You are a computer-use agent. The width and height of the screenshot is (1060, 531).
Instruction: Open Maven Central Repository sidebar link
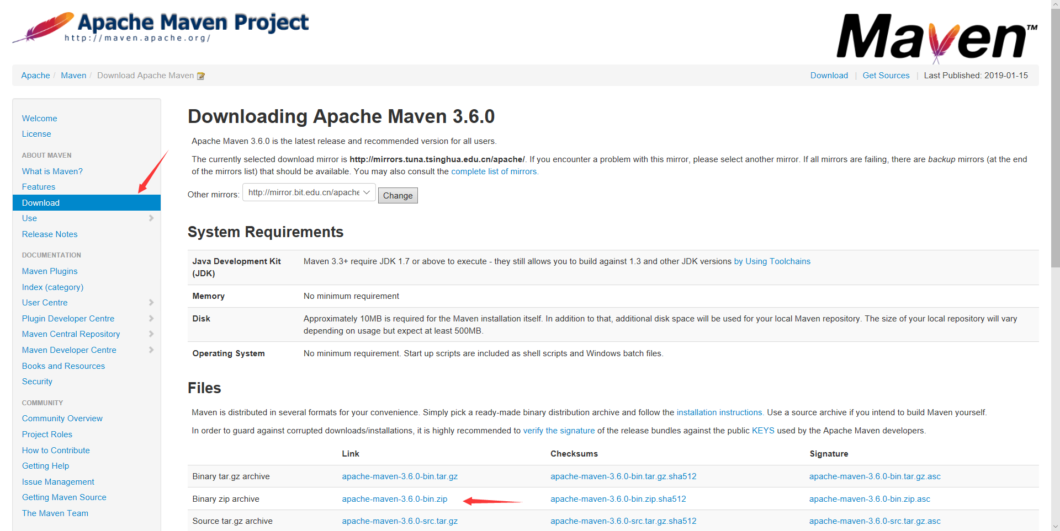coord(71,334)
